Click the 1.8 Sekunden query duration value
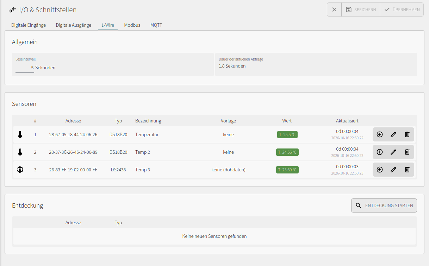The width and height of the screenshot is (429, 266). point(232,66)
